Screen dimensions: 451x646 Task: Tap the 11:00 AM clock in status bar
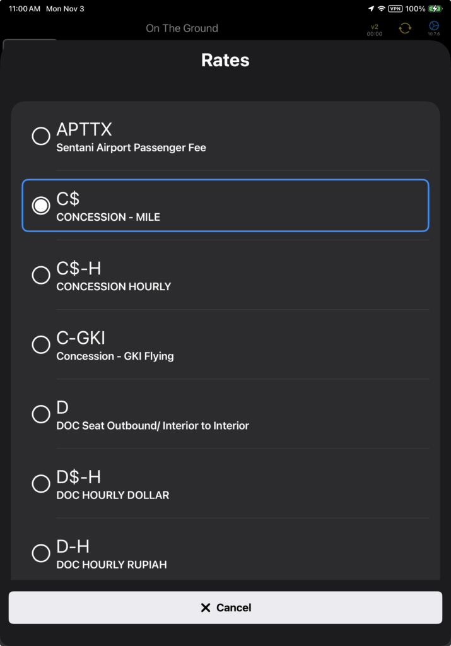[x=25, y=9]
